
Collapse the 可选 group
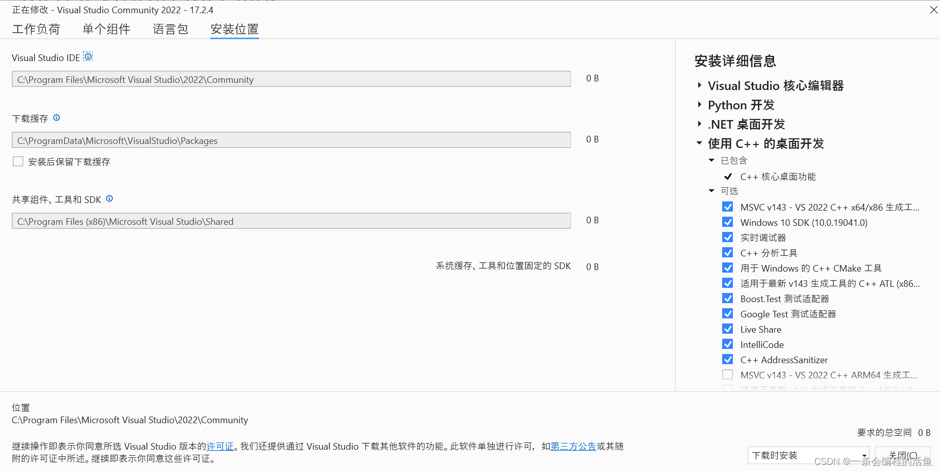click(x=711, y=191)
